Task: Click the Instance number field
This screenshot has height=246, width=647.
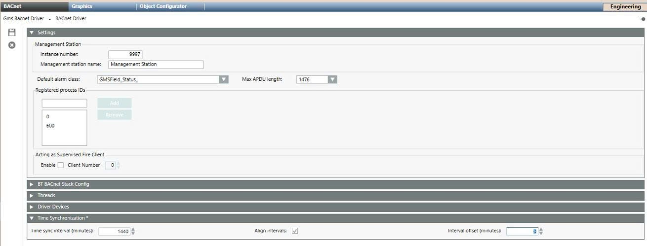Action: 125,55
